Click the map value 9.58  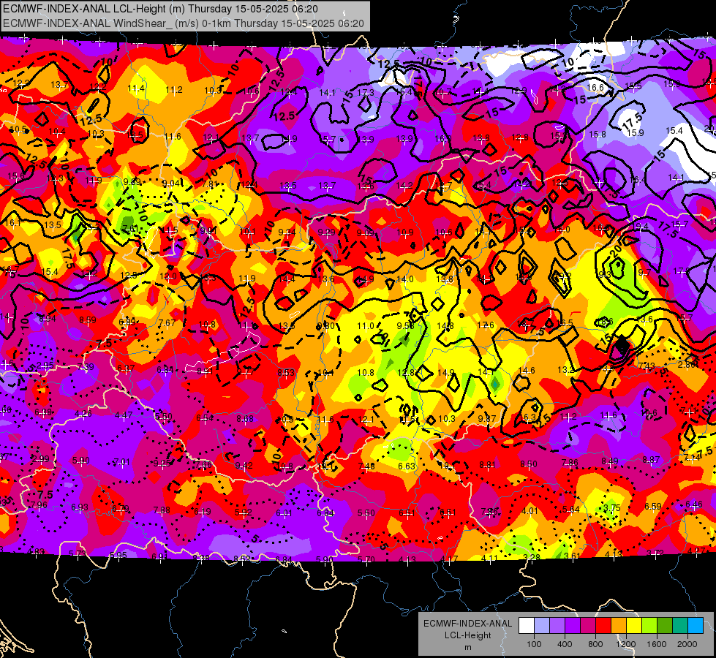405,325
